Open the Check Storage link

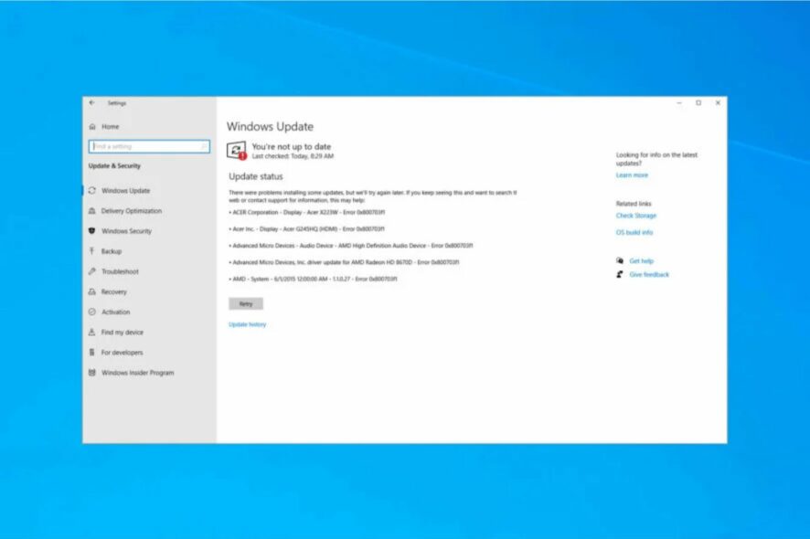[636, 216]
